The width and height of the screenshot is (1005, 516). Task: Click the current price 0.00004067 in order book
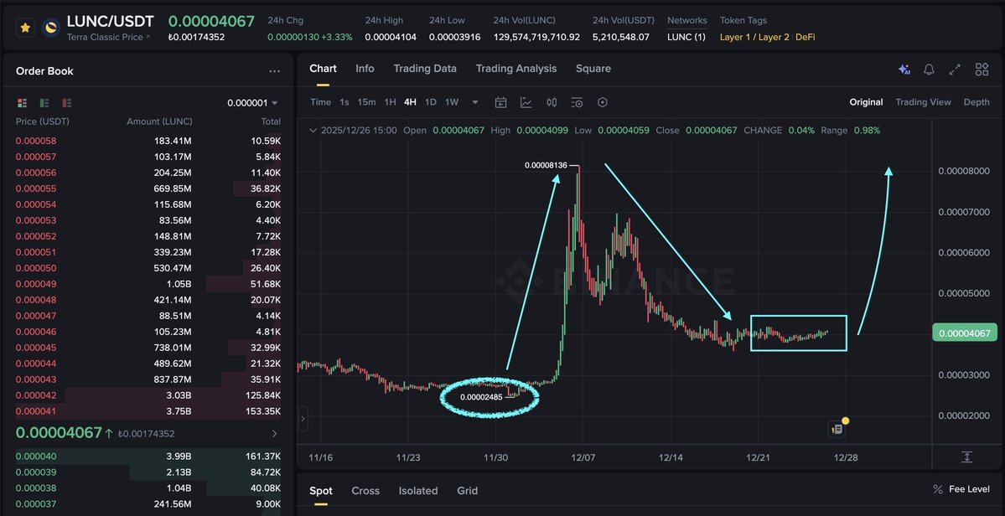[59, 433]
